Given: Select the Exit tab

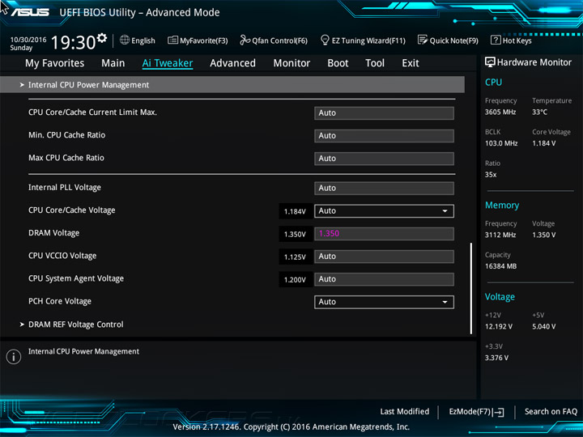Looking at the screenshot, I should (411, 63).
